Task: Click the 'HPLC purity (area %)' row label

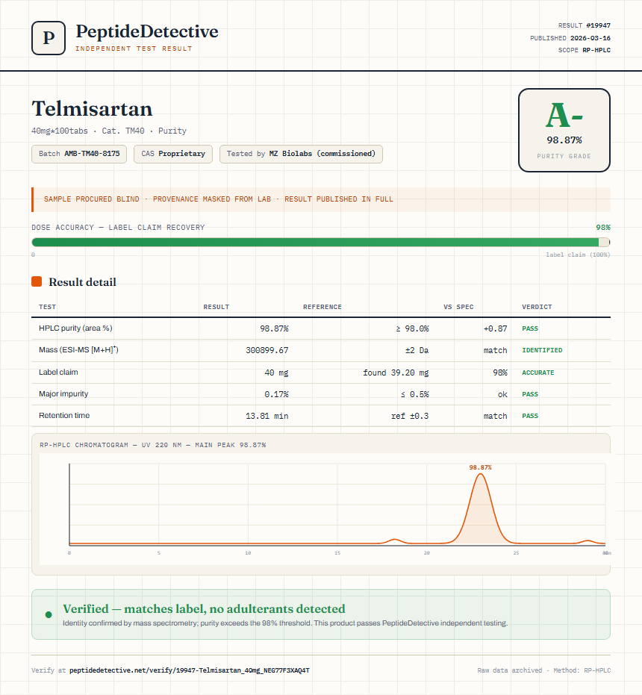Action: (75, 328)
